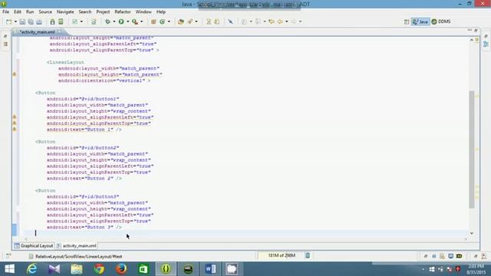This screenshot has width=491, height=276.
Task: Open the Edit menu
Action: [18, 12]
